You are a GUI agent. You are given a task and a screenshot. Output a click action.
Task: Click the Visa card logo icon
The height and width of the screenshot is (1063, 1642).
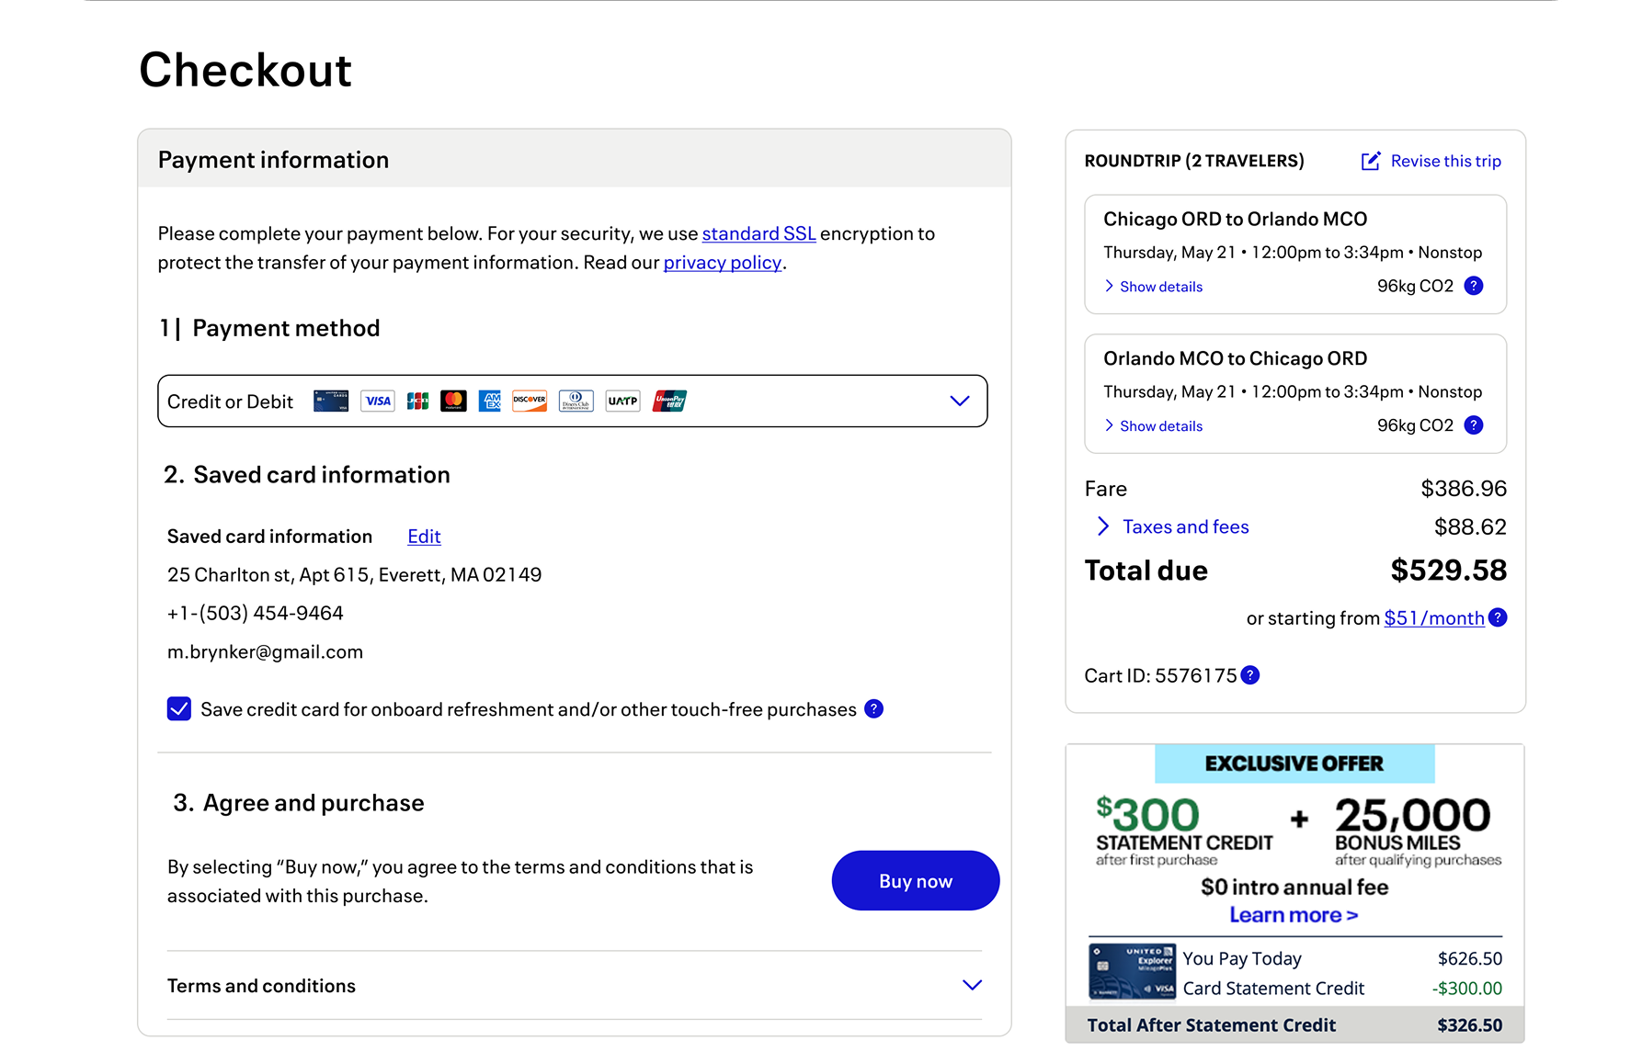click(378, 401)
